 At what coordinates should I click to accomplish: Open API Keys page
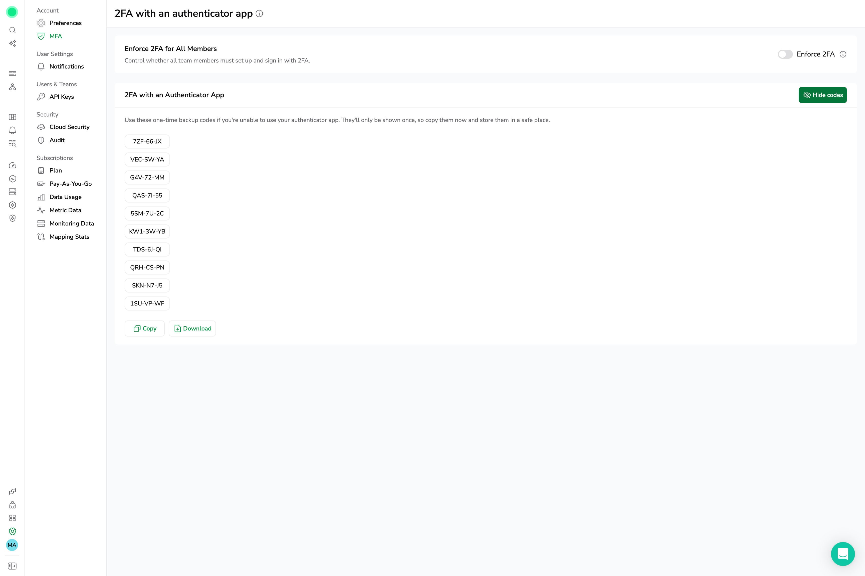pos(61,96)
